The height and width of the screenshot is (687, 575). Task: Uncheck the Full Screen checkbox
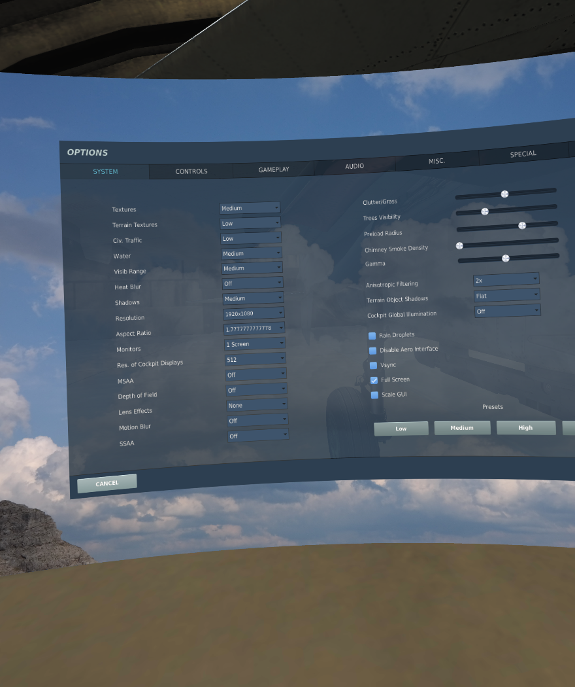click(x=374, y=380)
